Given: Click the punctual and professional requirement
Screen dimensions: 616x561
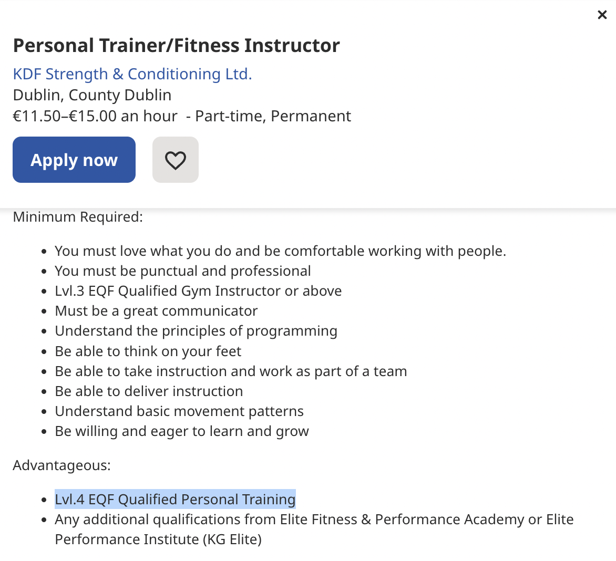Looking at the screenshot, I should coord(182,271).
